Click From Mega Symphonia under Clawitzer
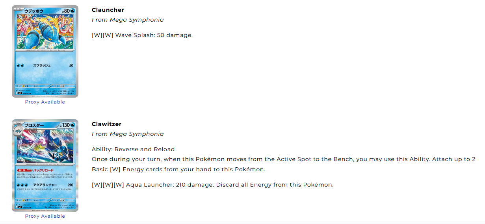 (128, 134)
